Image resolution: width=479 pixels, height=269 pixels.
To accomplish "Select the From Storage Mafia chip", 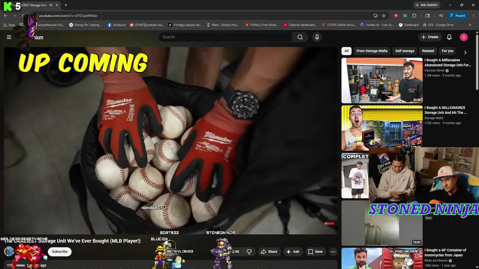I will pos(372,51).
